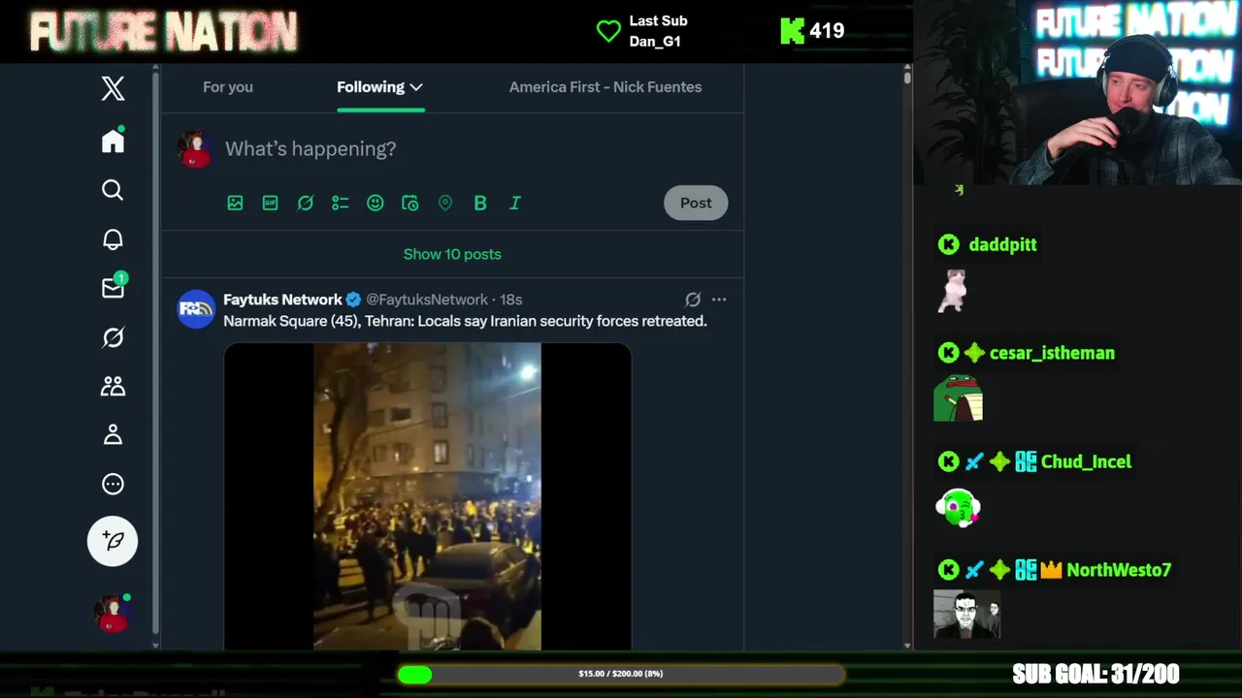Click the Pepe emote under cesar_istheman
1242x698 pixels.
pos(959,398)
